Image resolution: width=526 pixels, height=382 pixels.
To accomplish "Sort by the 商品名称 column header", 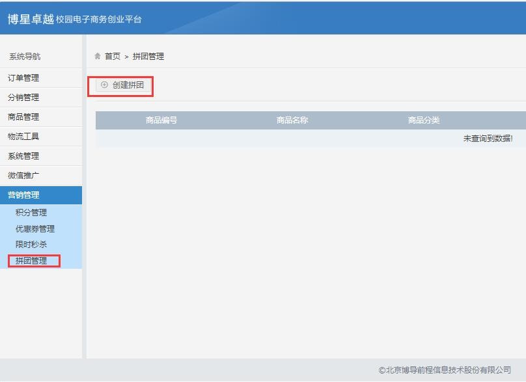I will 292,120.
